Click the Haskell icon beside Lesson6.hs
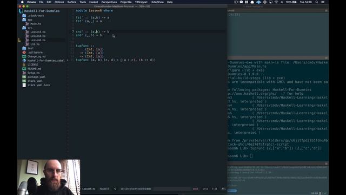 tap(27, 40)
